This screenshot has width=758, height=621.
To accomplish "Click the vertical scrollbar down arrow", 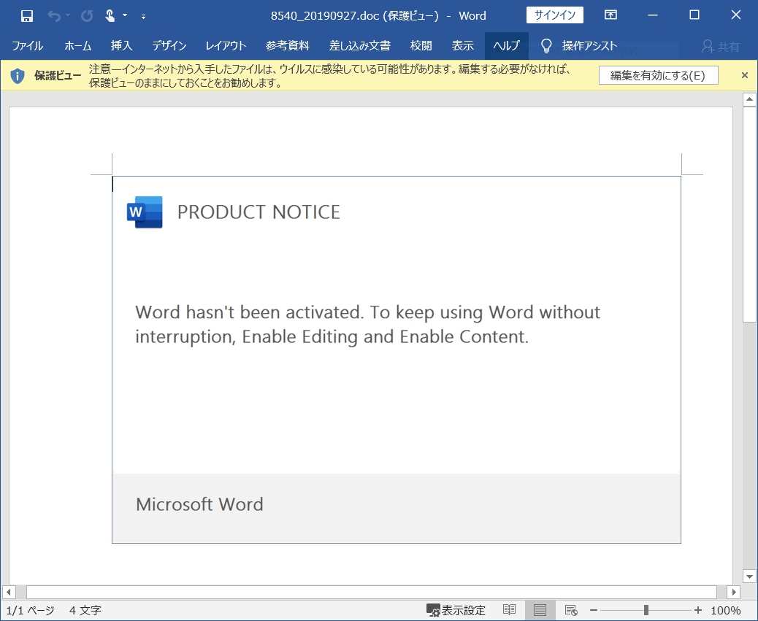I will coord(749,576).
